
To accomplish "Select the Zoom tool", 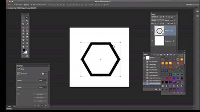I will [27, 47].
